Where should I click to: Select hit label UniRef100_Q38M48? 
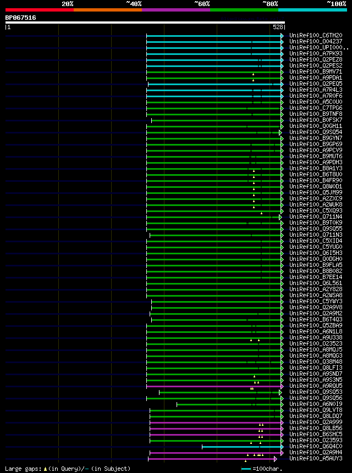coord(316,361)
